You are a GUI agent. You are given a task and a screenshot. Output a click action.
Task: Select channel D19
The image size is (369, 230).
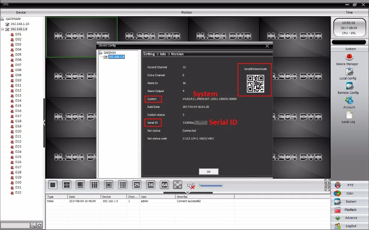pos(18,126)
